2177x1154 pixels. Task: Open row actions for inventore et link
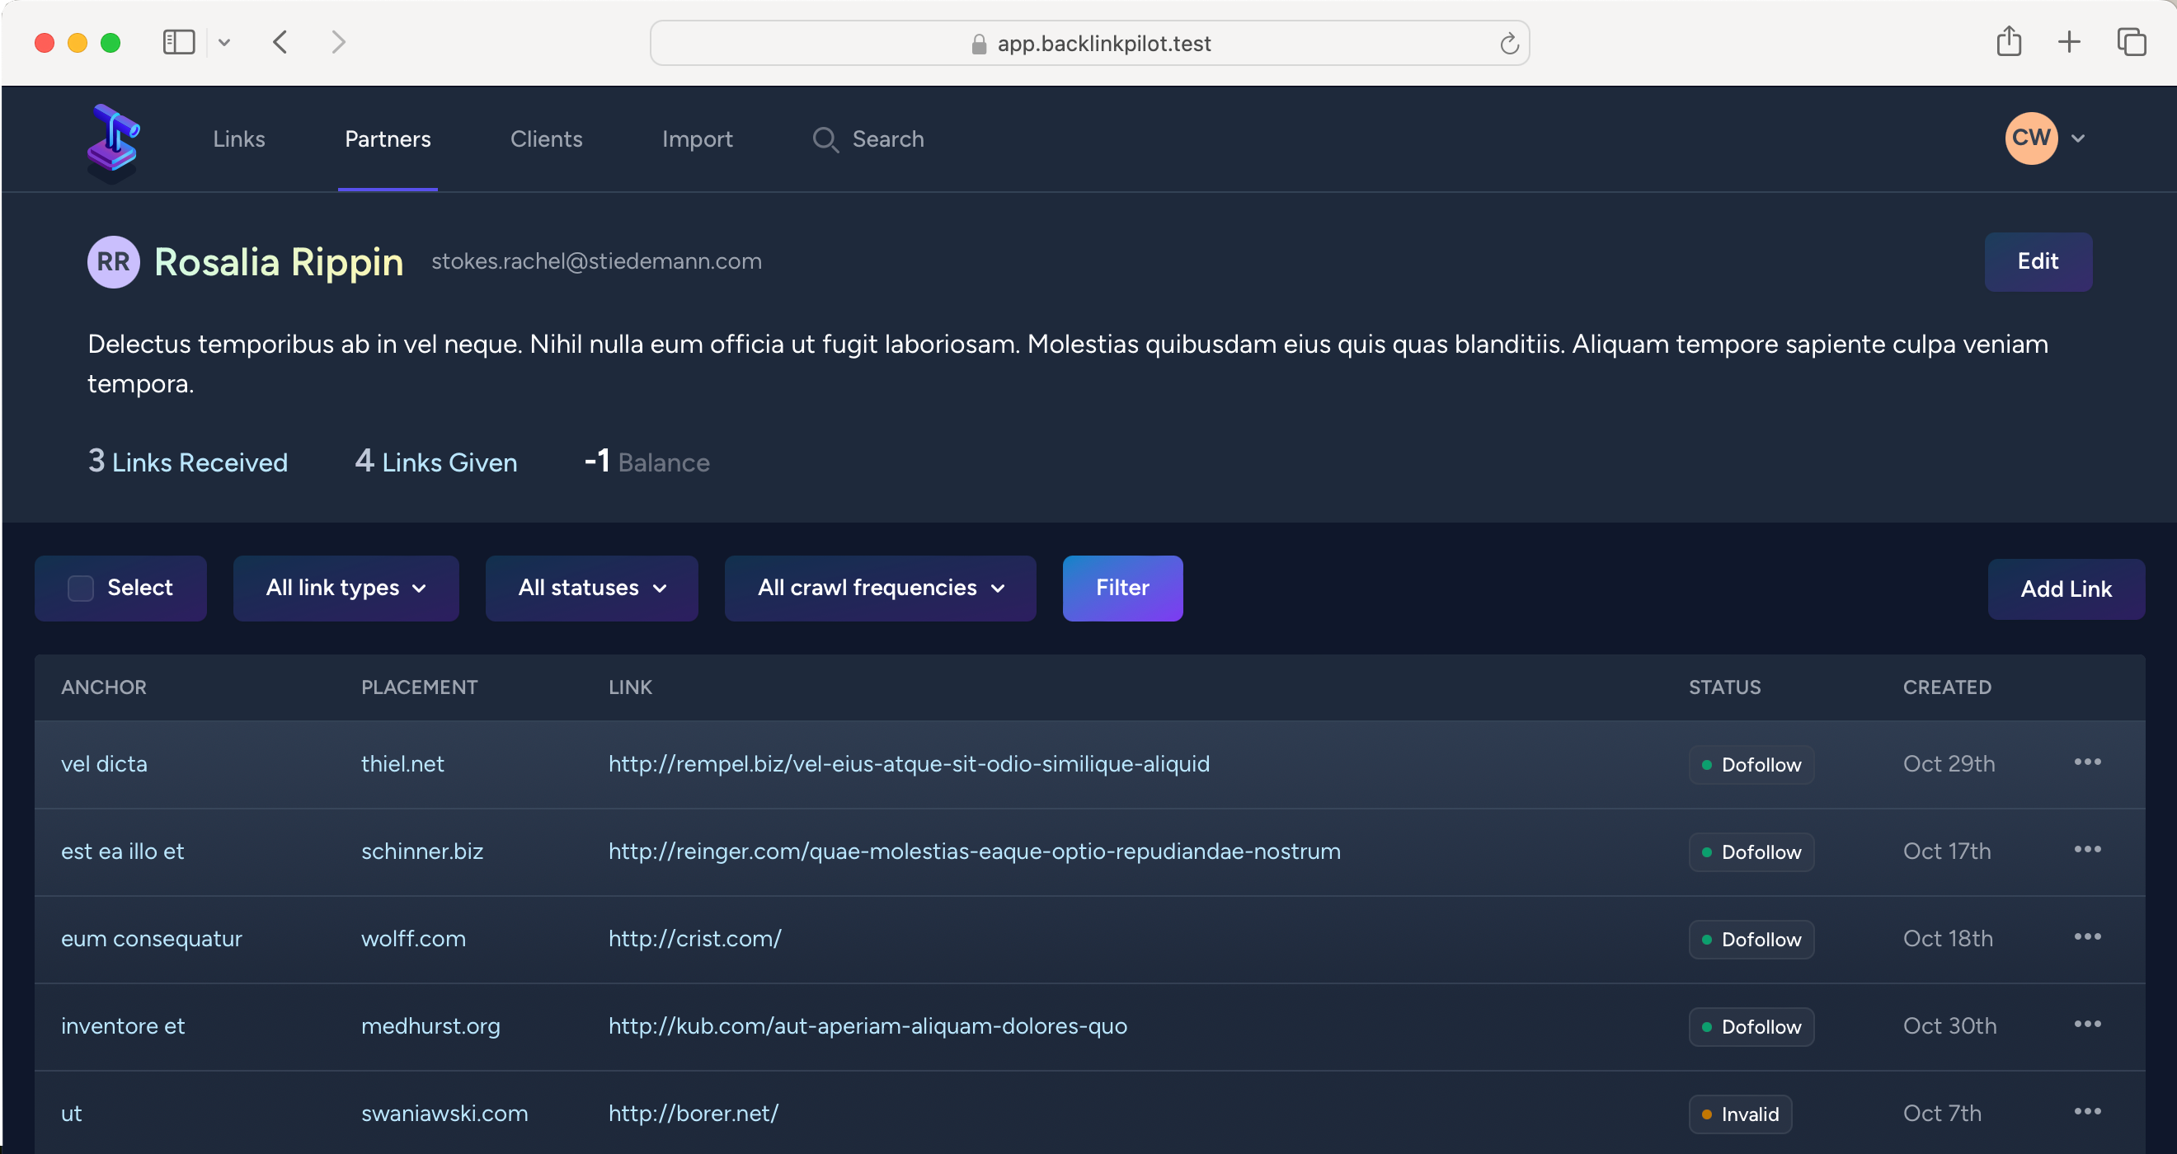coord(2086,1024)
